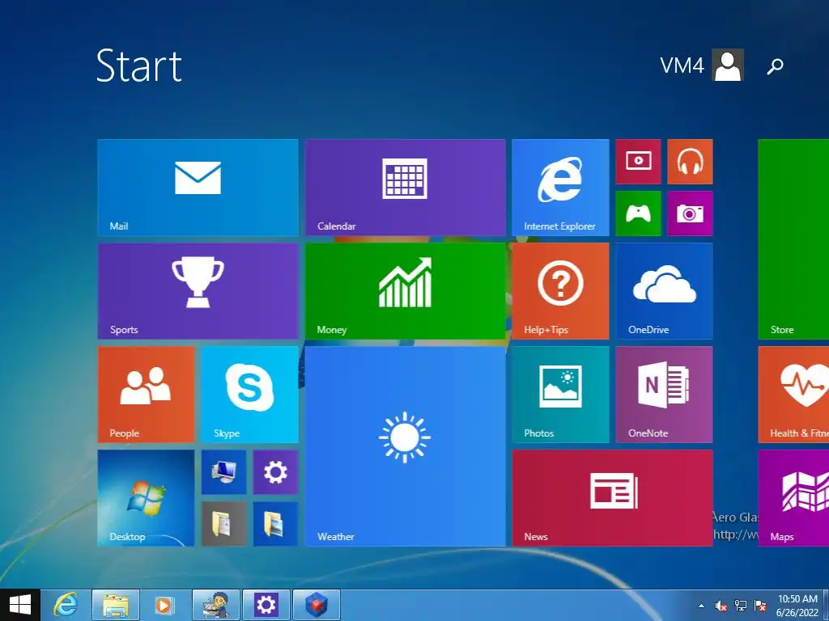Show hidden tray icons arrow
The image size is (829, 621).
[x=702, y=606]
